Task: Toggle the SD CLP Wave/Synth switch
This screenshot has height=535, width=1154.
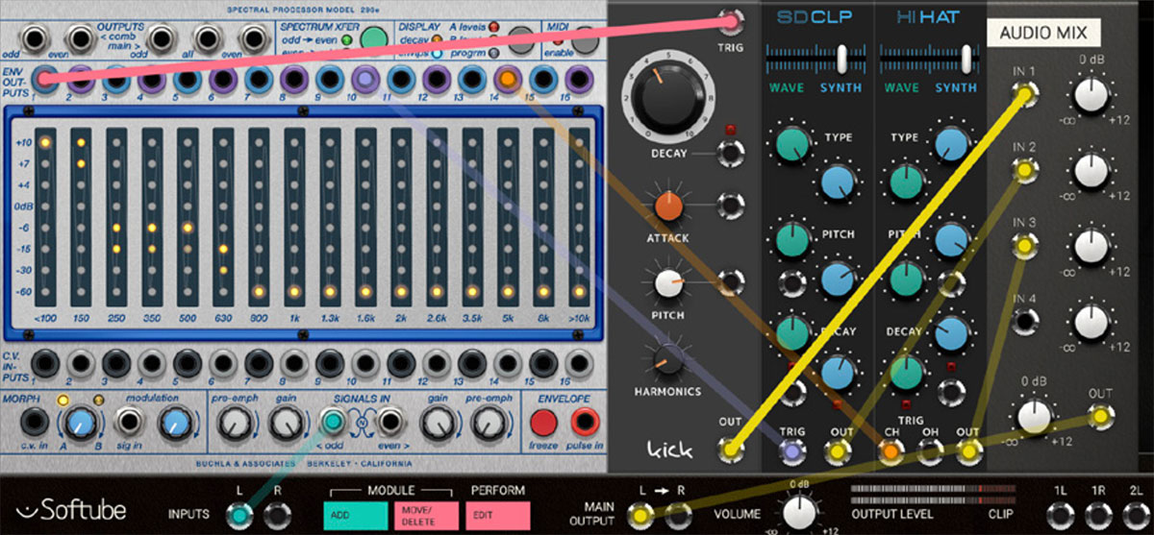Action: tap(842, 60)
